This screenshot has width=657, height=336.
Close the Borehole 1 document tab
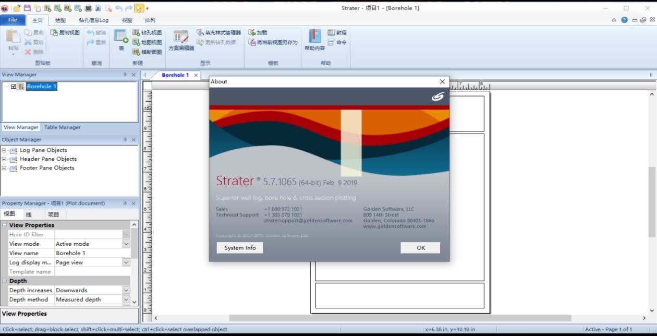pyautogui.click(x=196, y=75)
